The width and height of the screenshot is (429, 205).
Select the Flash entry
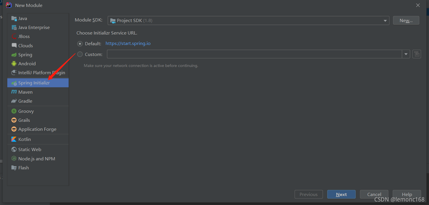click(x=38, y=168)
